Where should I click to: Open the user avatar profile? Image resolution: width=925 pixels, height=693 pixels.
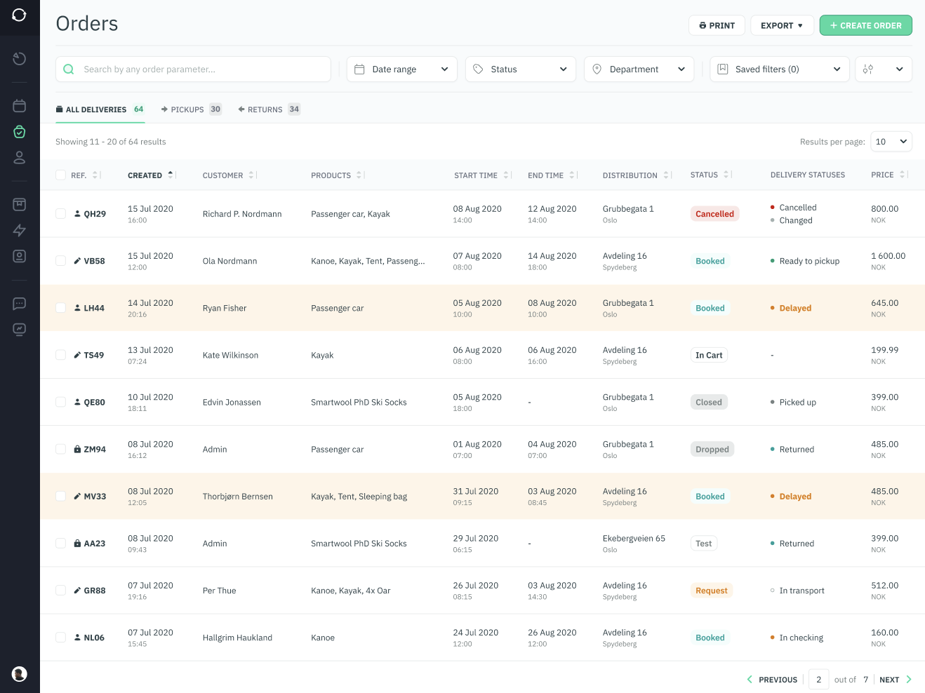coord(20,674)
